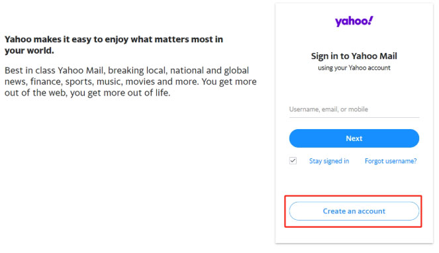The height and width of the screenshot is (253, 439).
Task: Click the word Next on the blue button
Action: tap(354, 138)
